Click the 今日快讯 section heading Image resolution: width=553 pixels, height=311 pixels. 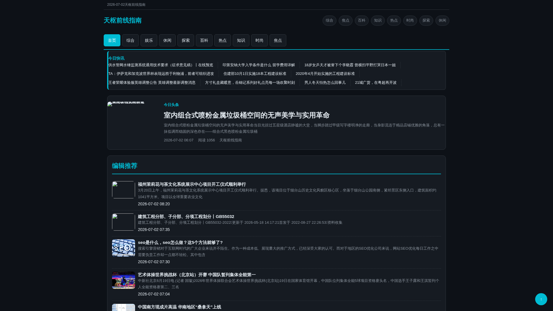pyautogui.click(x=116, y=58)
